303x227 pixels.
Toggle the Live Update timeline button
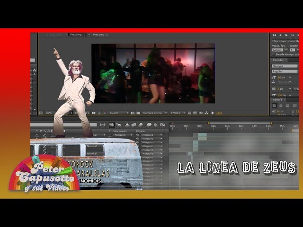coord(112,125)
